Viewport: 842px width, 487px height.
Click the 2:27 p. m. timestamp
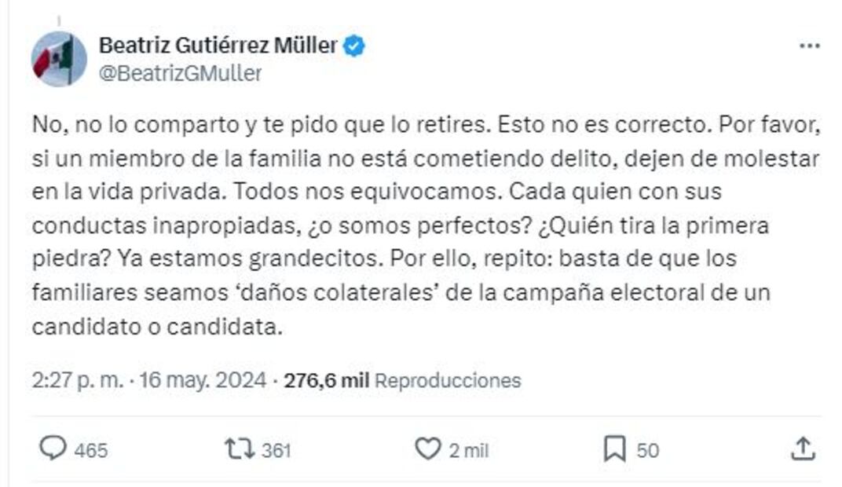tap(78, 381)
